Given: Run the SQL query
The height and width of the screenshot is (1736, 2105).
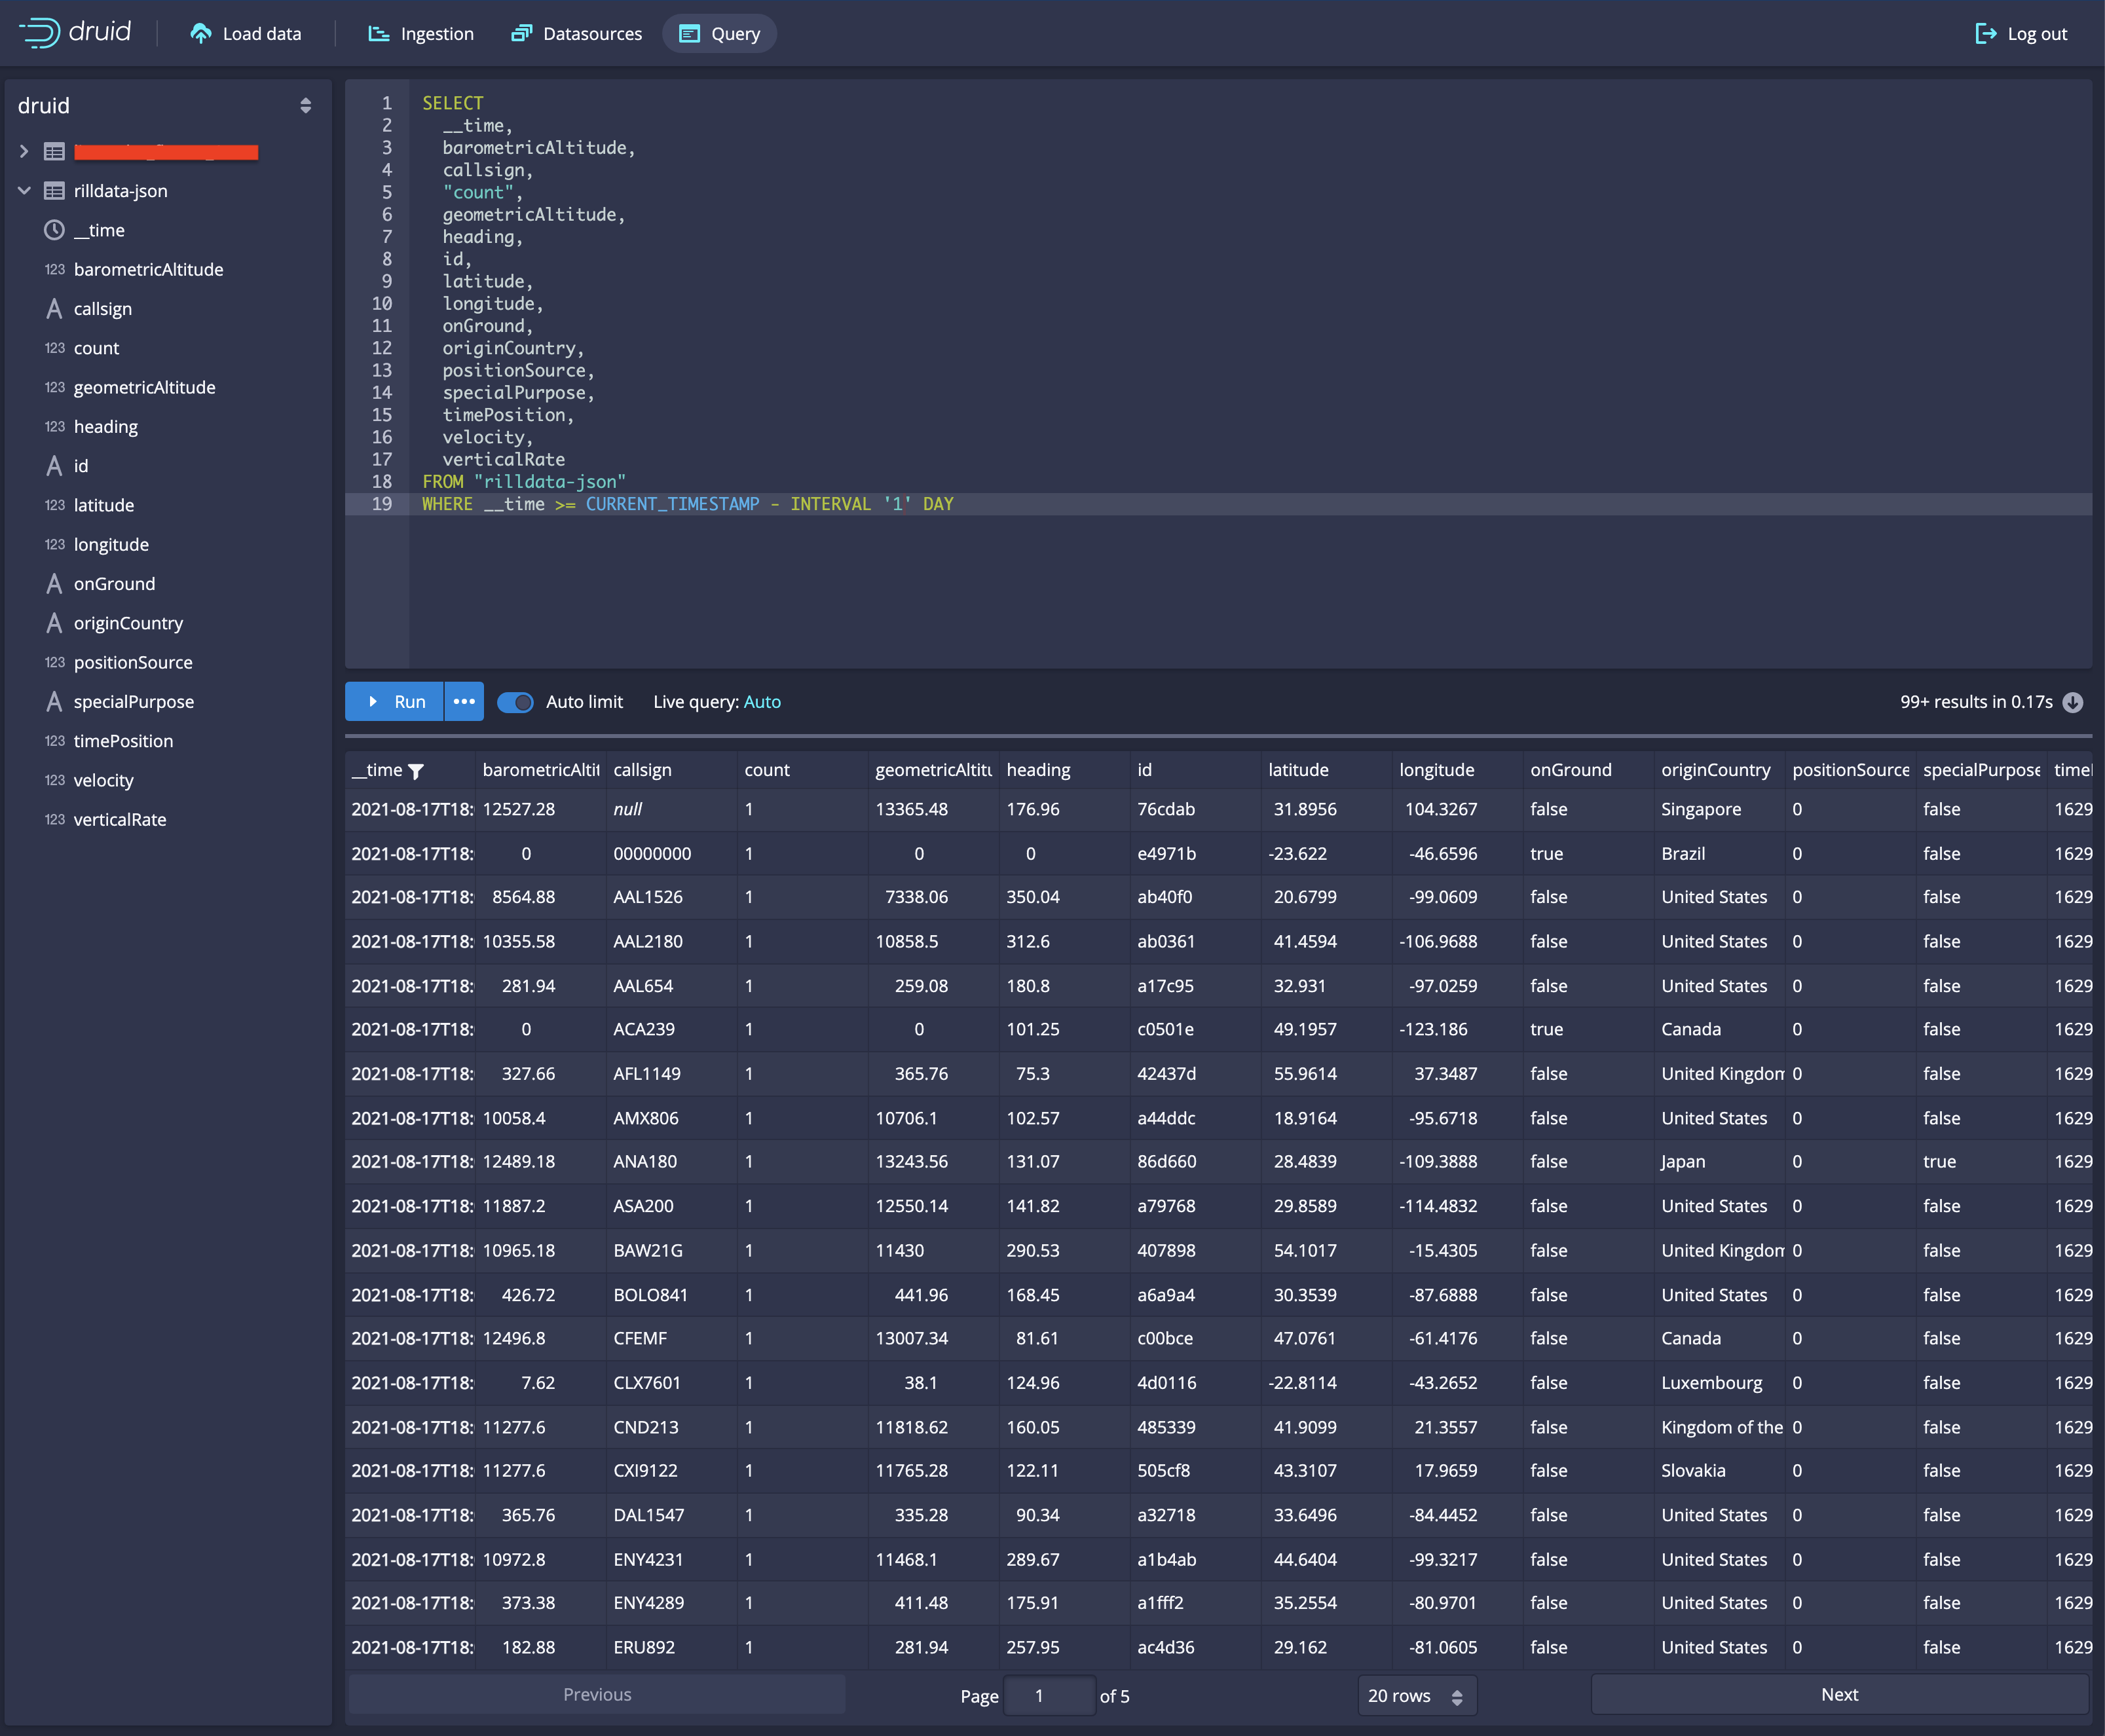Looking at the screenshot, I should tap(394, 702).
